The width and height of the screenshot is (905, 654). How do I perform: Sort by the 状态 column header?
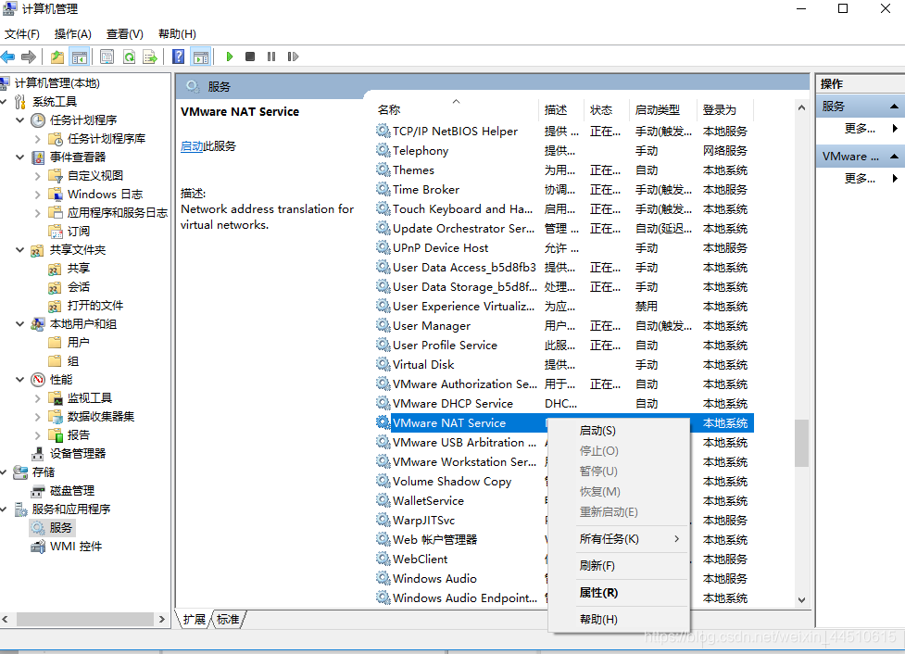[x=606, y=109]
